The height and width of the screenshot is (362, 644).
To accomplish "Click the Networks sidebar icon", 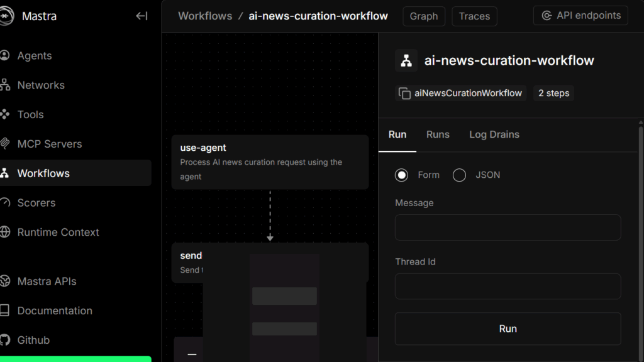I will [x=5, y=85].
